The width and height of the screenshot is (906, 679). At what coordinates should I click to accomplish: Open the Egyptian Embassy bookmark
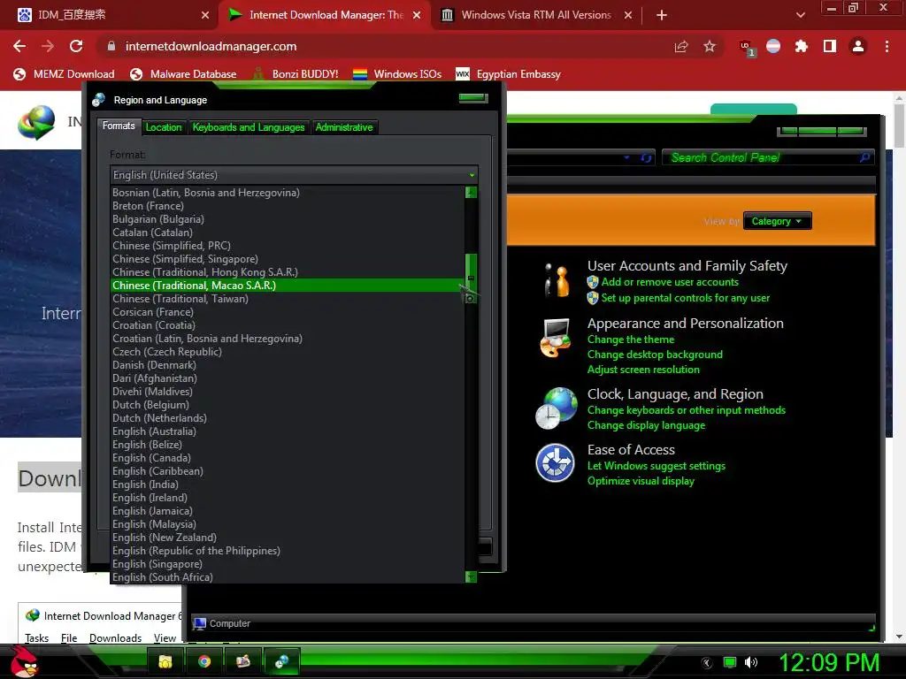[509, 74]
